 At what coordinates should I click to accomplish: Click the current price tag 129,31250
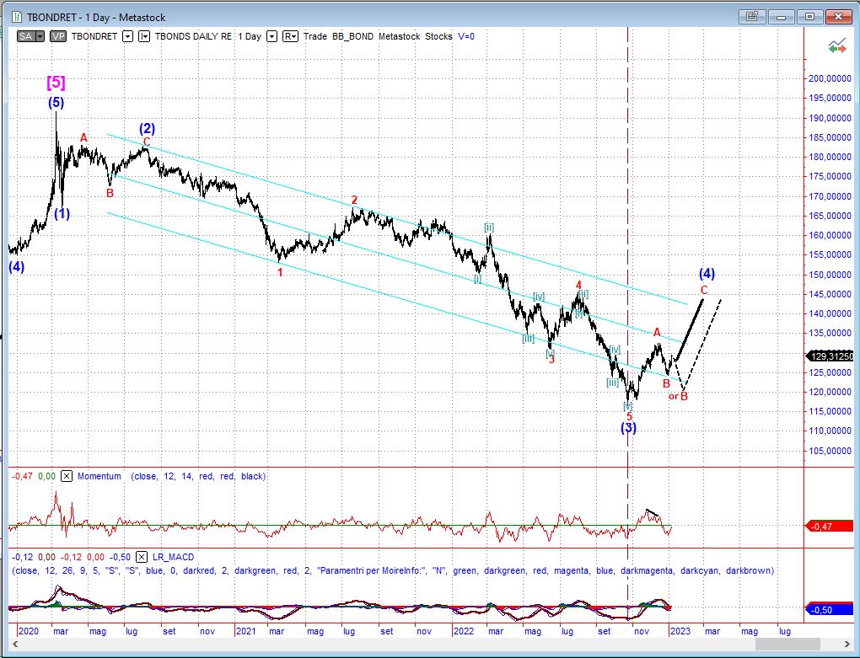[830, 356]
